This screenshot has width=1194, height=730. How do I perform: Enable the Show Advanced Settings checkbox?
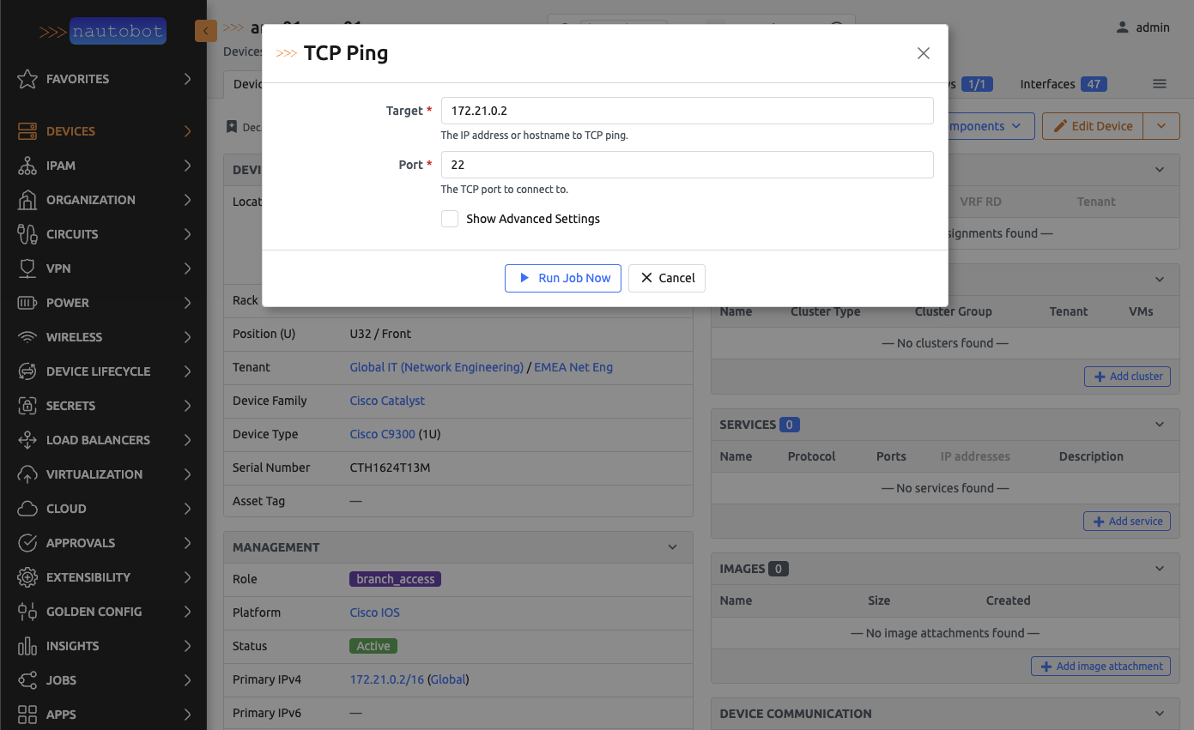pyautogui.click(x=450, y=219)
